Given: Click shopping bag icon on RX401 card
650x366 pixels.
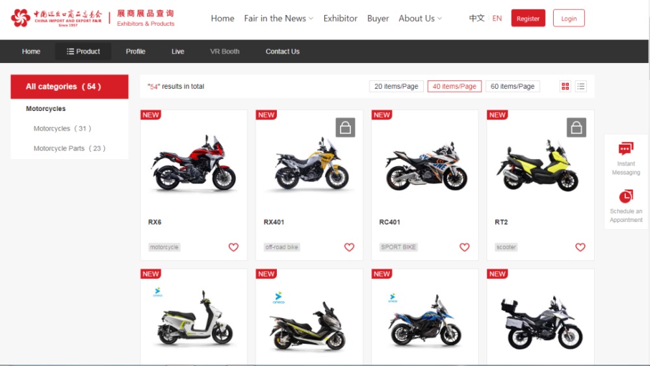Looking at the screenshot, I should click(345, 127).
